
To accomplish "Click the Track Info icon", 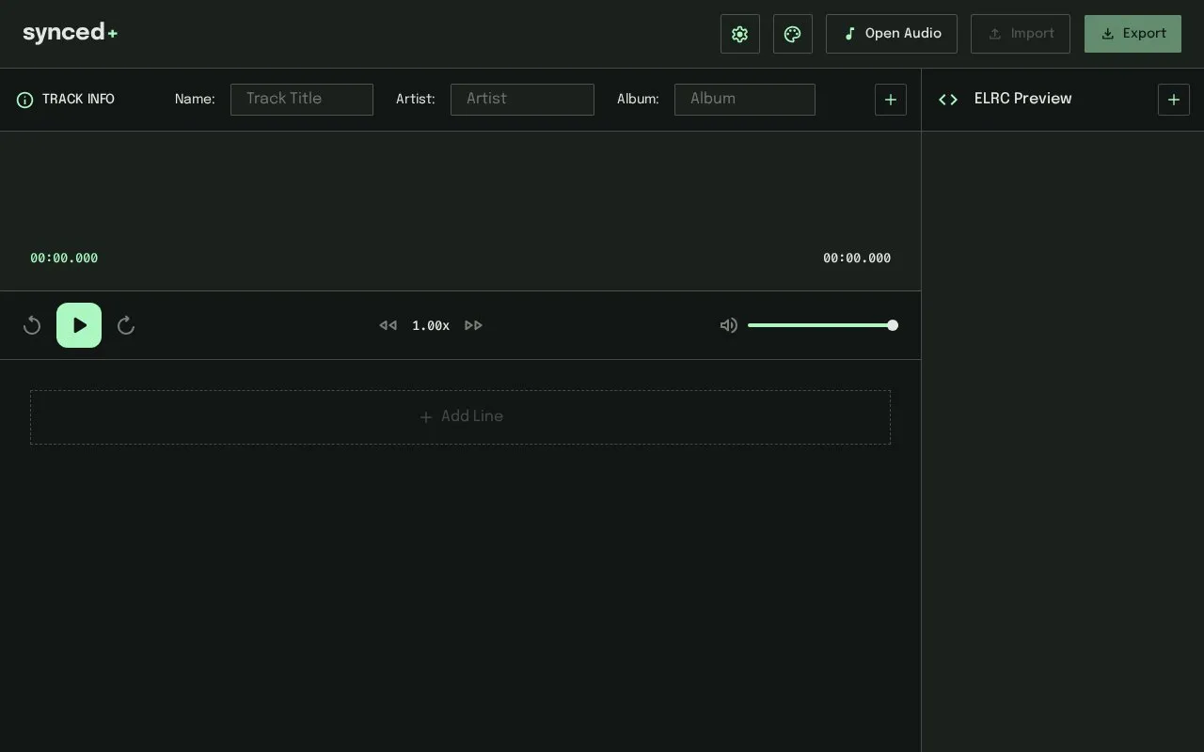I will pos(25,100).
